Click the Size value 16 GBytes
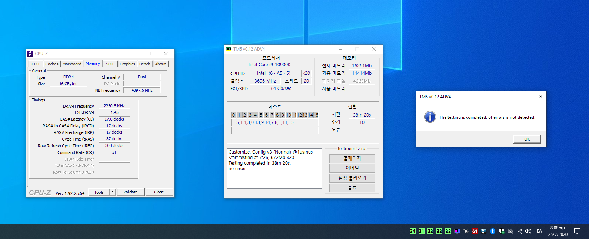Screen dimensions: 589x239 click(68, 84)
